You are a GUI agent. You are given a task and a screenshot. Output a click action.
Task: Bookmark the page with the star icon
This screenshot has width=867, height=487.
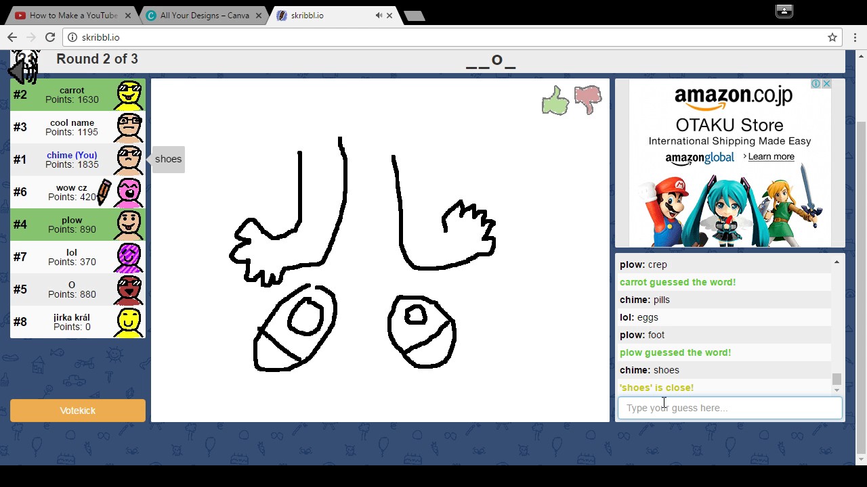(x=832, y=37)
